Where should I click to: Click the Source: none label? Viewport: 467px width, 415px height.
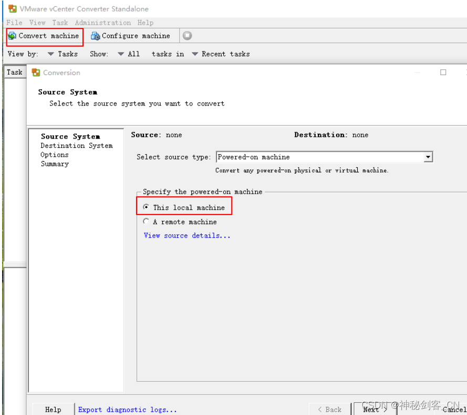(157, 135)
